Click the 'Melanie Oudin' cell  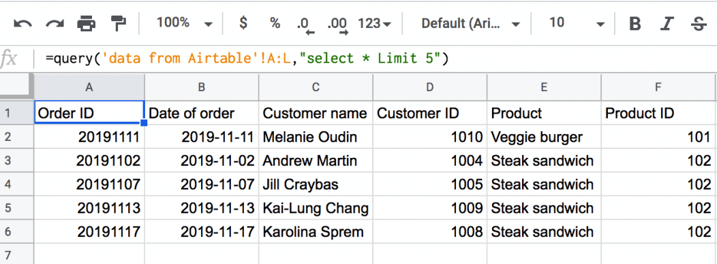point(316,137)
